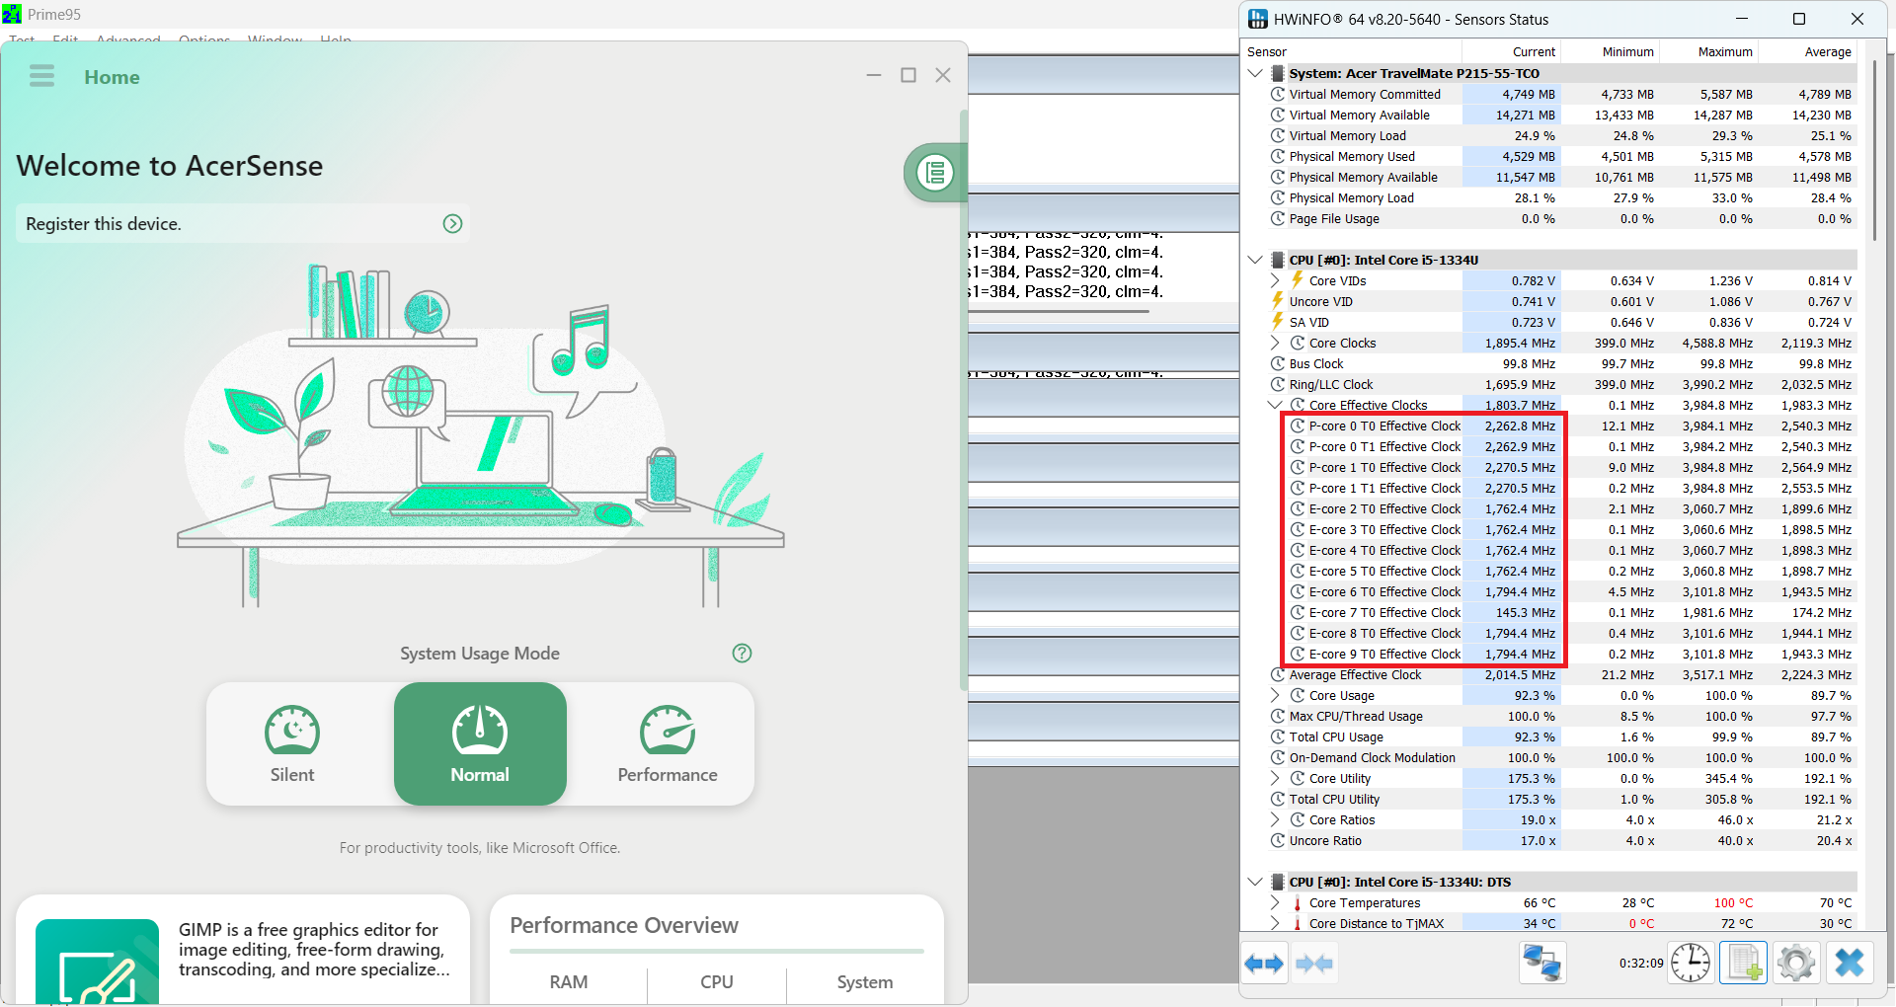This screenshot has width=1896, height=1007.
Task: Click the Bus Clock clock icon
Action: point(1278,363)
